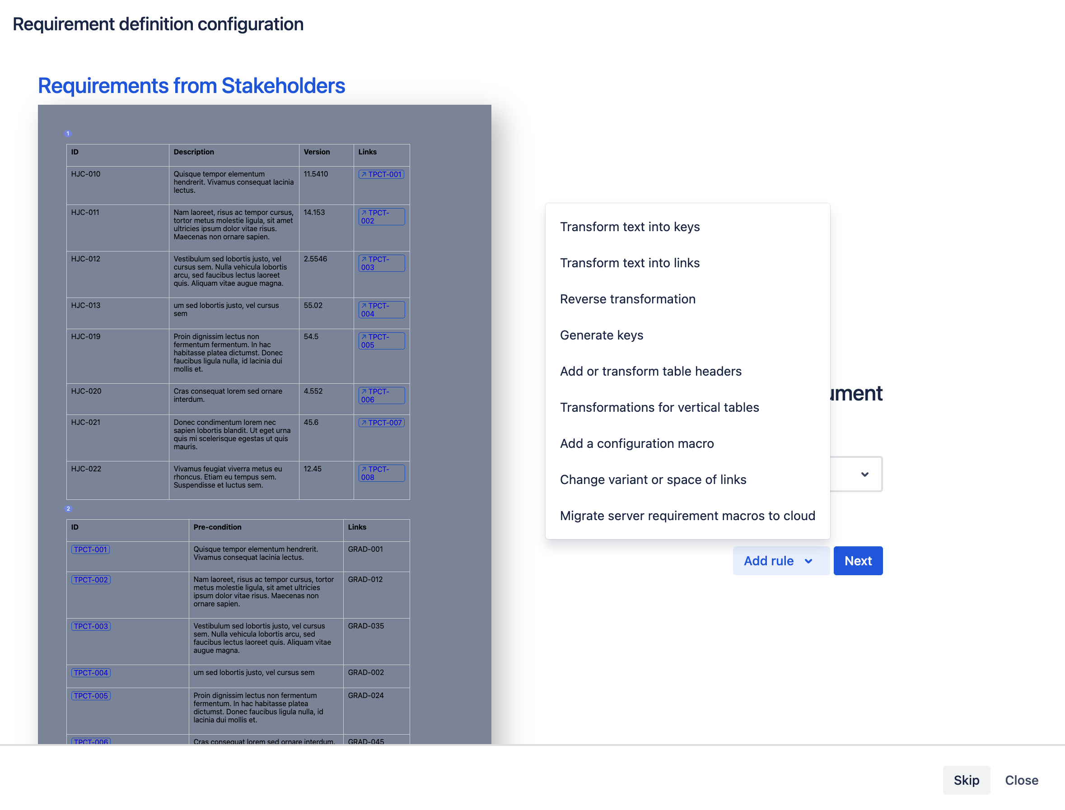Click table section numbered label 2
Screen dimensions: 1065x810
[68, 508]
